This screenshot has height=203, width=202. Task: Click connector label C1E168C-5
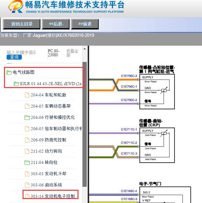click(x=129, y=199)
